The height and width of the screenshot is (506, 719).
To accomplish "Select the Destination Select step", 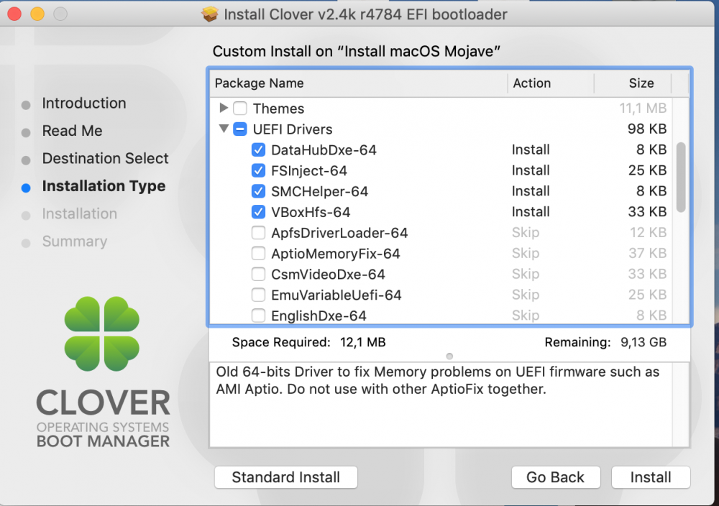I will [105, 158].
